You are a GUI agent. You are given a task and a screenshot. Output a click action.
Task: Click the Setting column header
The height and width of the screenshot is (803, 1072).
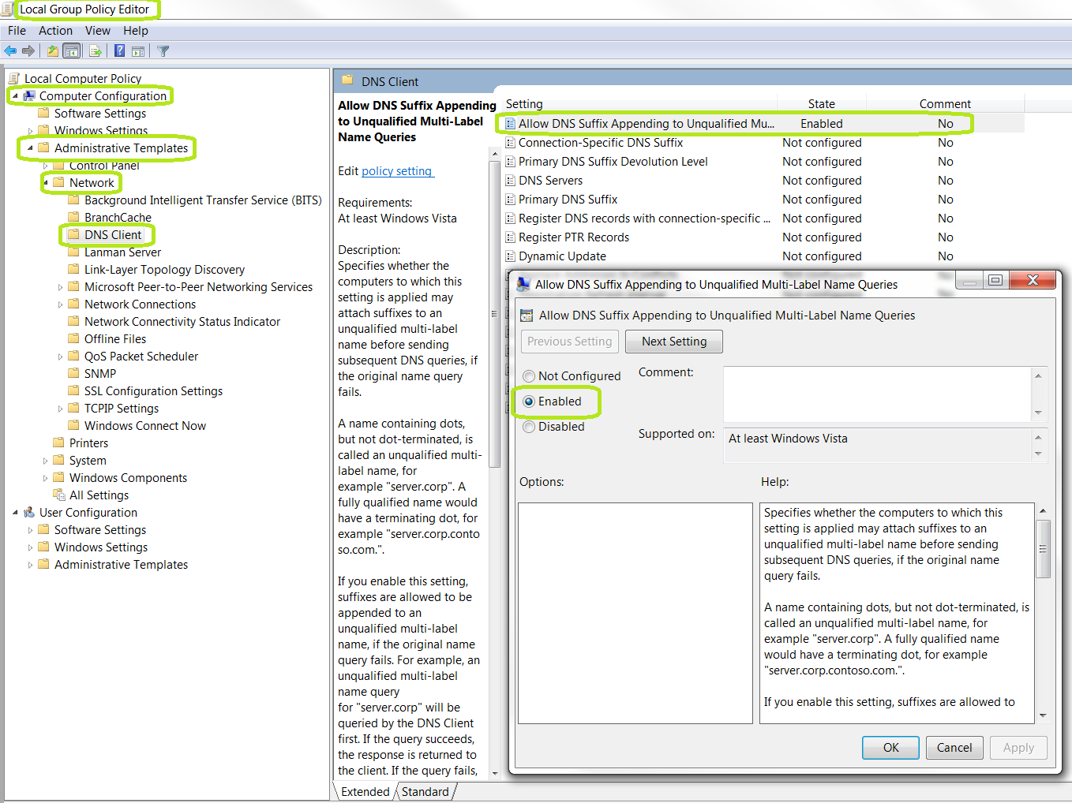639,104
